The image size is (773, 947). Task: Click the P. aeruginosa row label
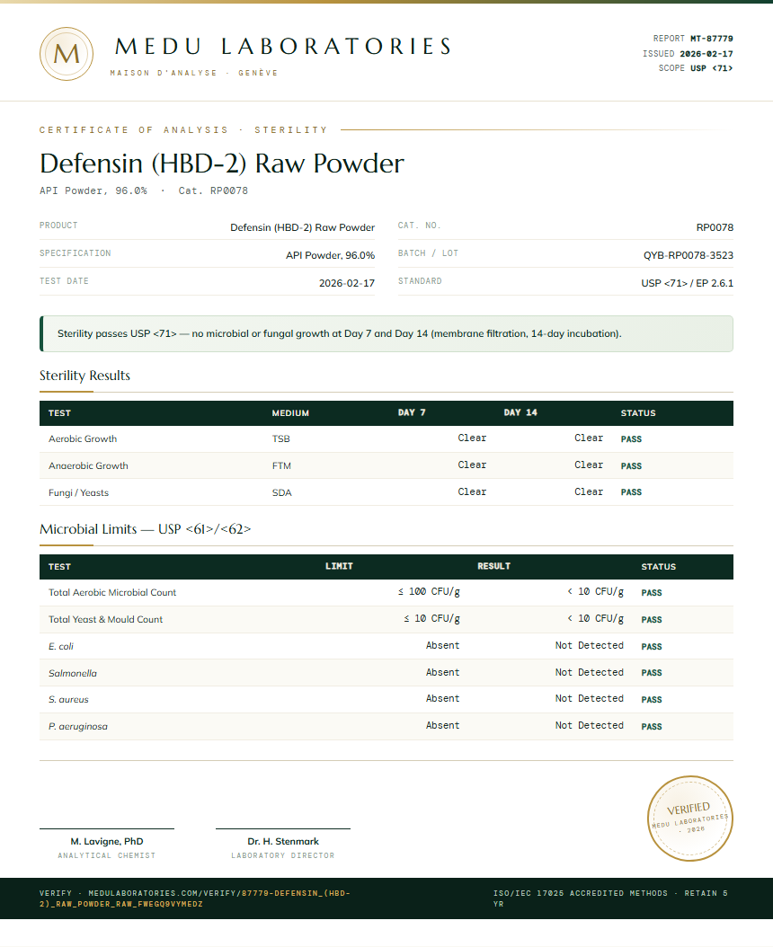(x=78, y=727)
